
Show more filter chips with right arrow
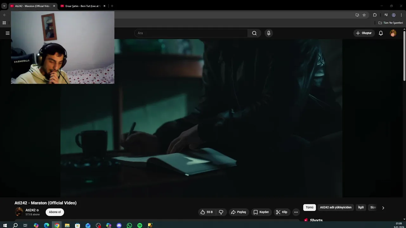383,208
